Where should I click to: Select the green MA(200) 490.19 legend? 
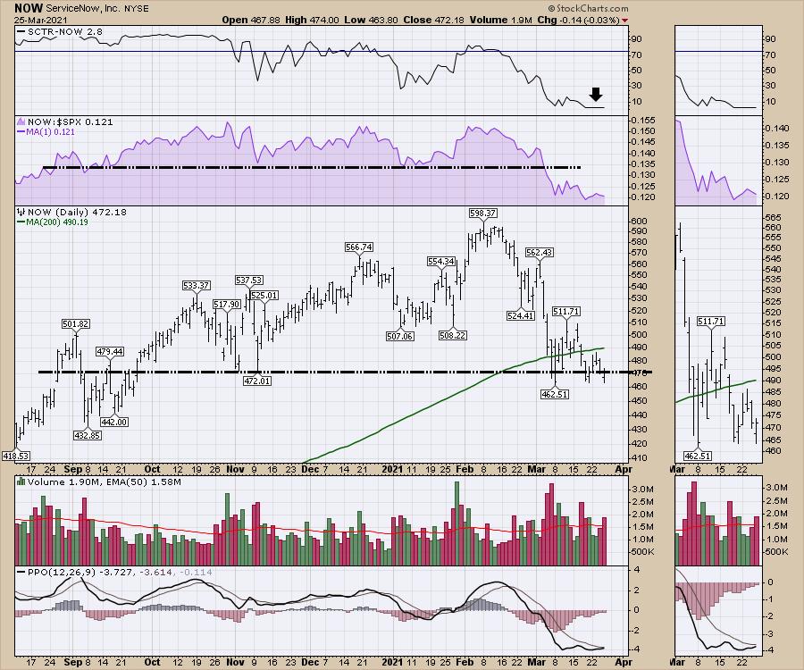coord(53,222)
